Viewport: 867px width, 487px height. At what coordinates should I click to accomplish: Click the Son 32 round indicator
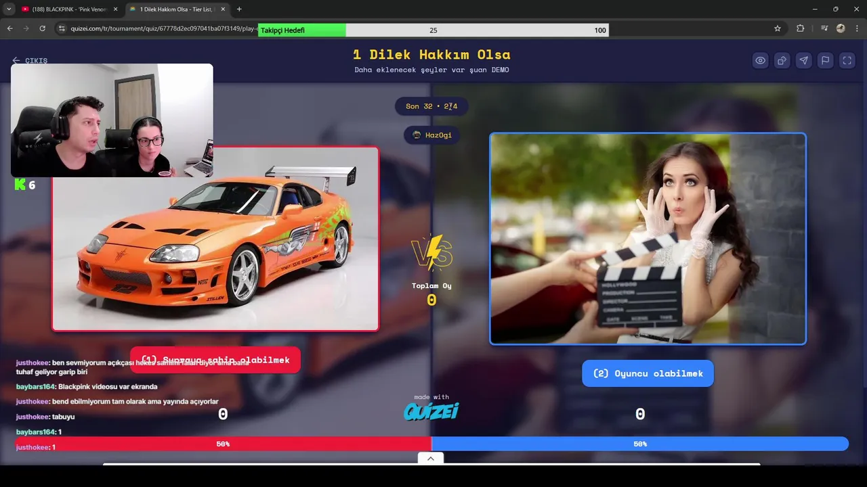pyautogui.click(x=431, y=106)
